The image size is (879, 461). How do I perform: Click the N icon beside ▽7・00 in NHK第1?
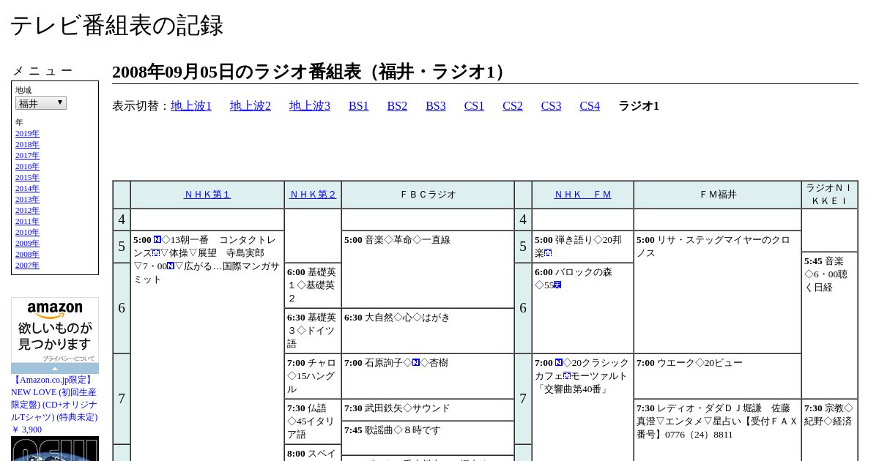click(x=171, y=266)
